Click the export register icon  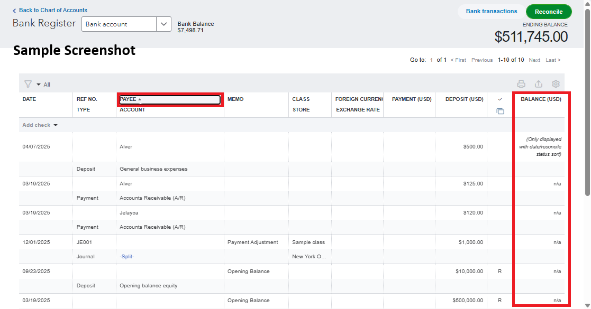(539, 84)
